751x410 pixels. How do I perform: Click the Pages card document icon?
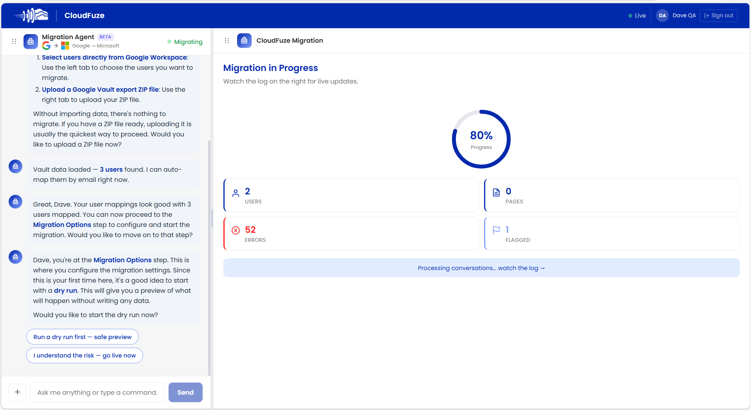(496, 192)
